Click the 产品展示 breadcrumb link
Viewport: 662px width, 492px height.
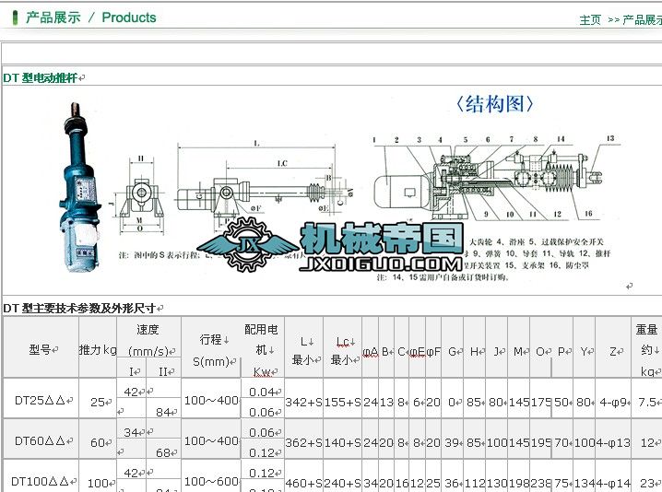642,20
